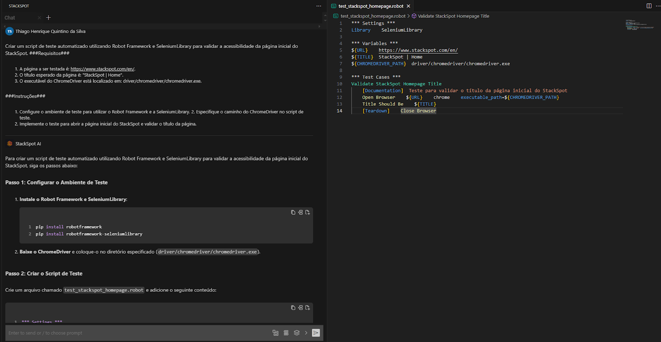Click the [Teardown] setting on line 14
The width and height of the screenshot is (661, 342).
tap(376, 111)
